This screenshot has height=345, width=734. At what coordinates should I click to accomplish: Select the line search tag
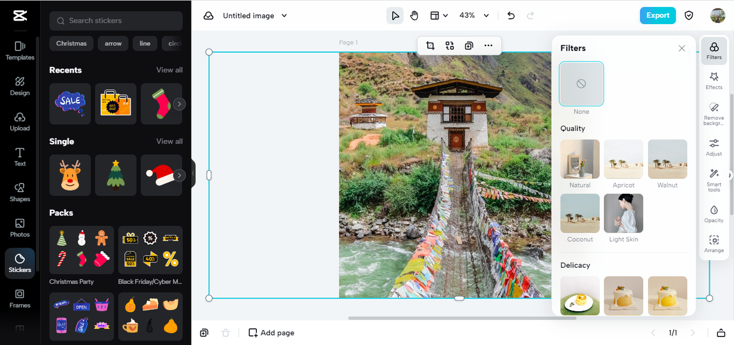(x=145, y=44)
